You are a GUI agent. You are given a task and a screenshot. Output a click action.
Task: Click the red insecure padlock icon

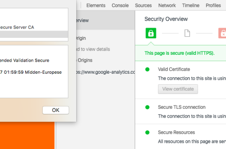coord(222,33)
